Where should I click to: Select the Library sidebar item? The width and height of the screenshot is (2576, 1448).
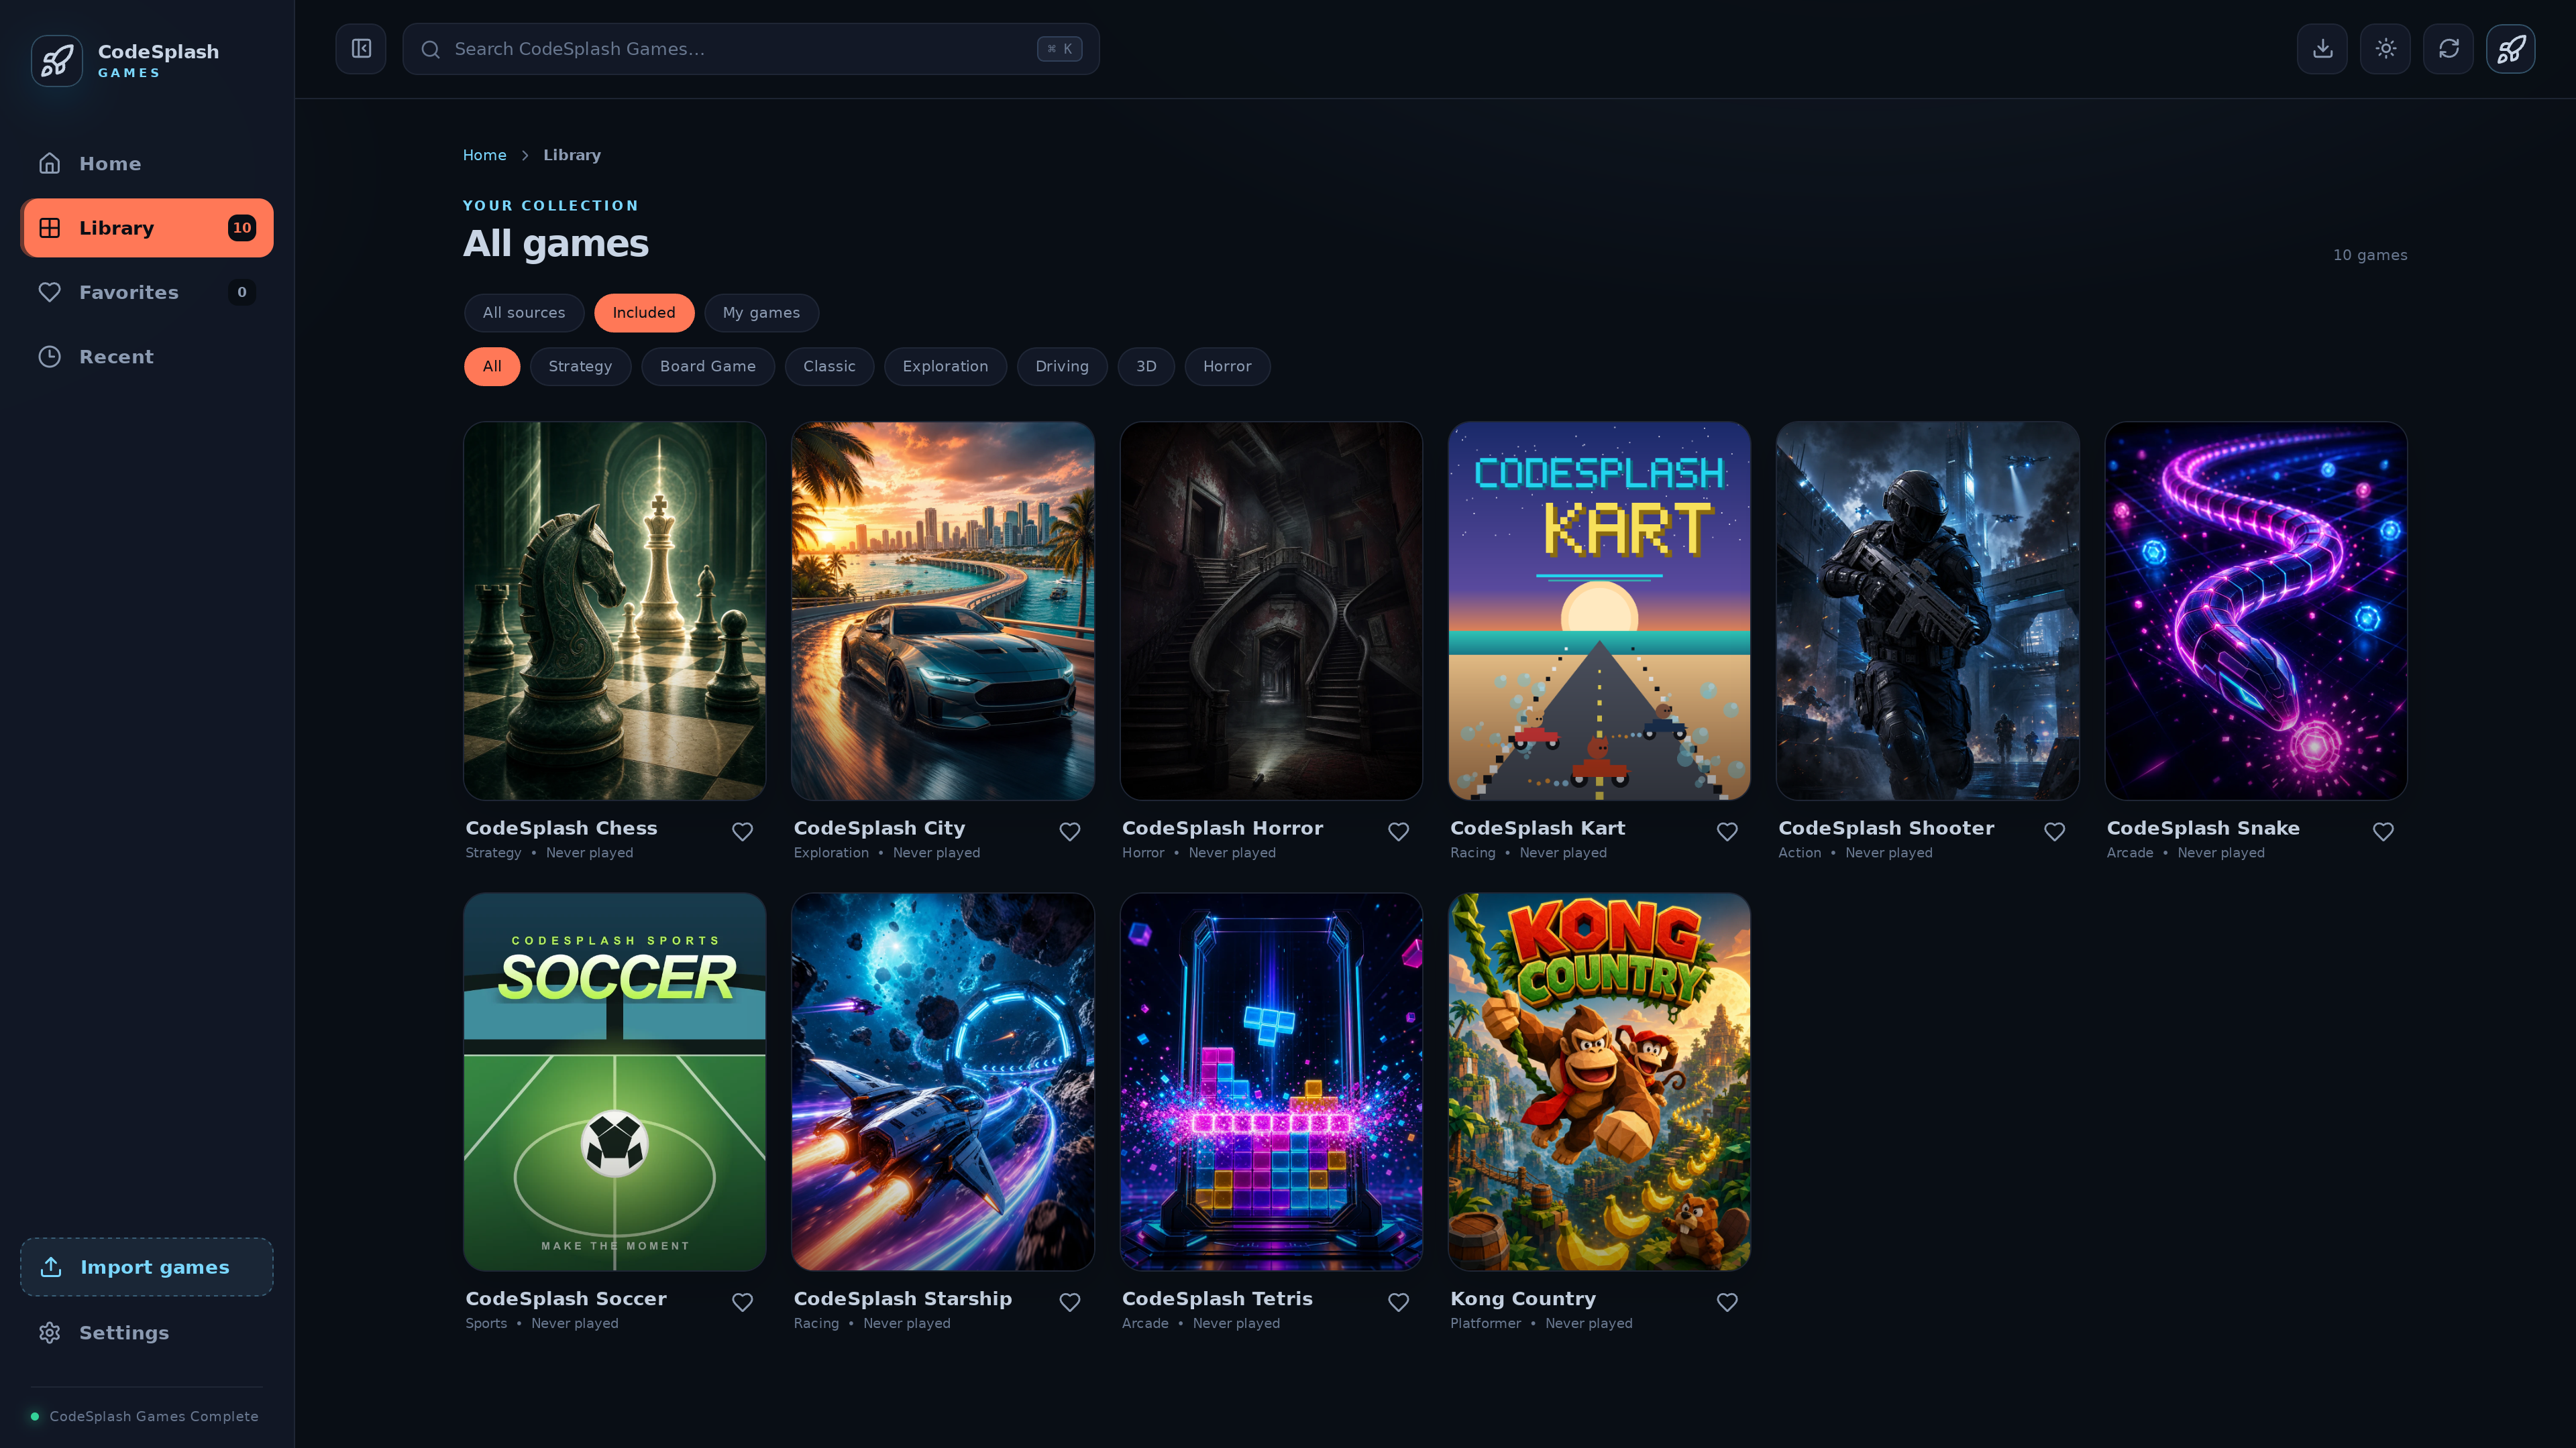[x=147, y=228]
